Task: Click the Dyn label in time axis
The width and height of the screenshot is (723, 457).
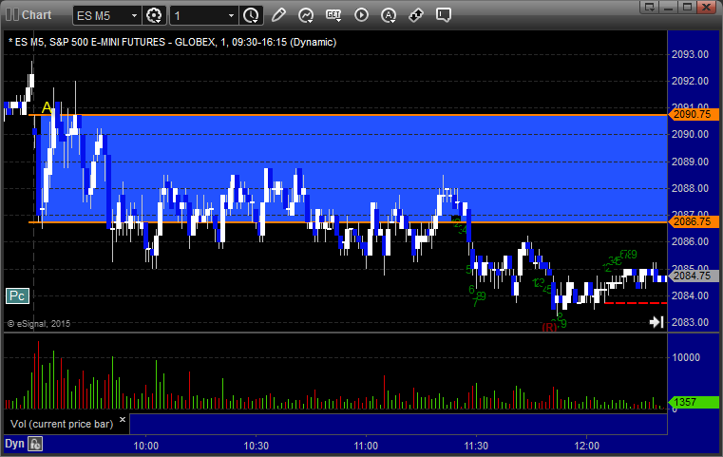Action: (14, 444)
